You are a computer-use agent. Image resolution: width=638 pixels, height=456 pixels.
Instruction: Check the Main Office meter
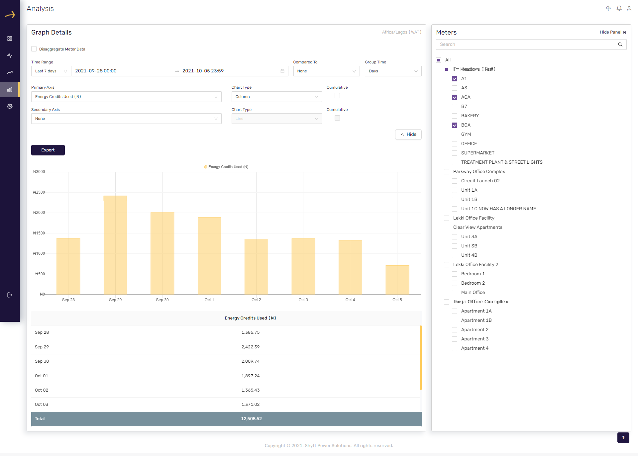click(455, 293)
